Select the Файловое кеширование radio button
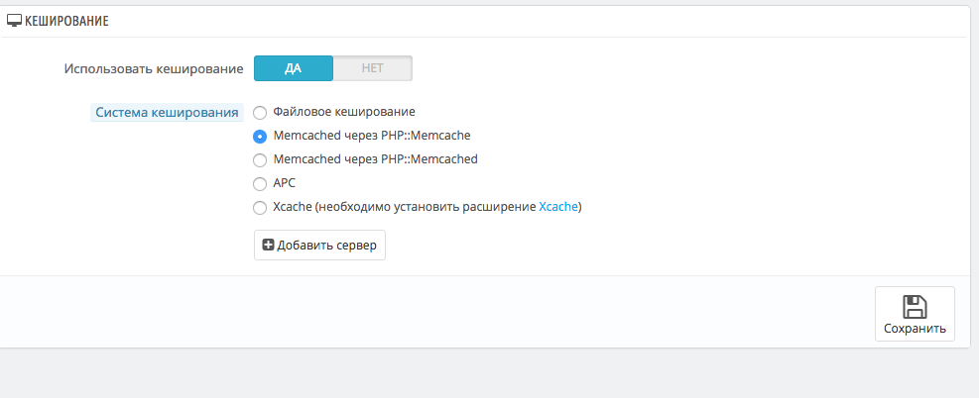979x398 pixels. (x=260, y=113)
